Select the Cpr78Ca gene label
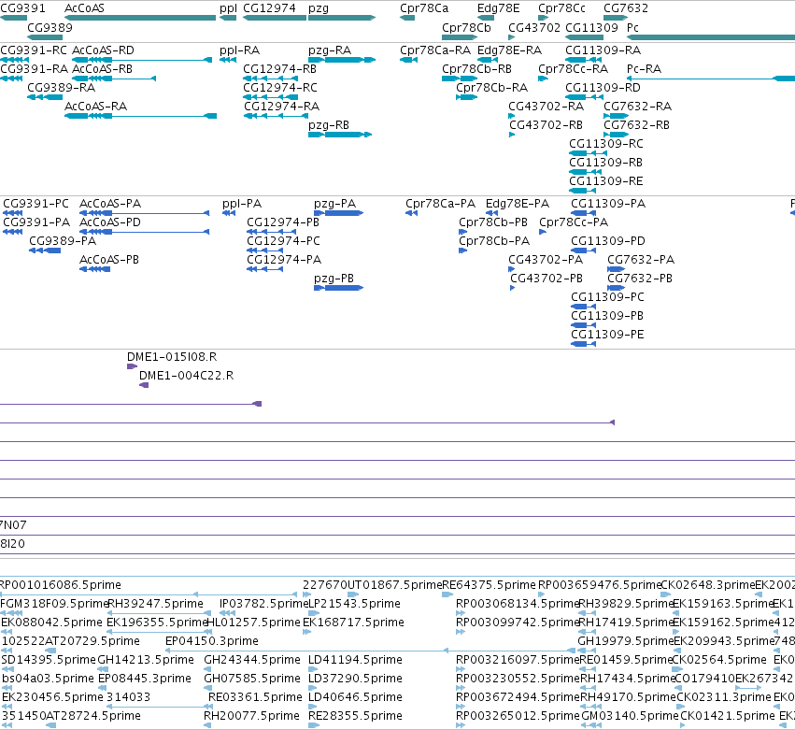795x730 pixels. (424, 8)
